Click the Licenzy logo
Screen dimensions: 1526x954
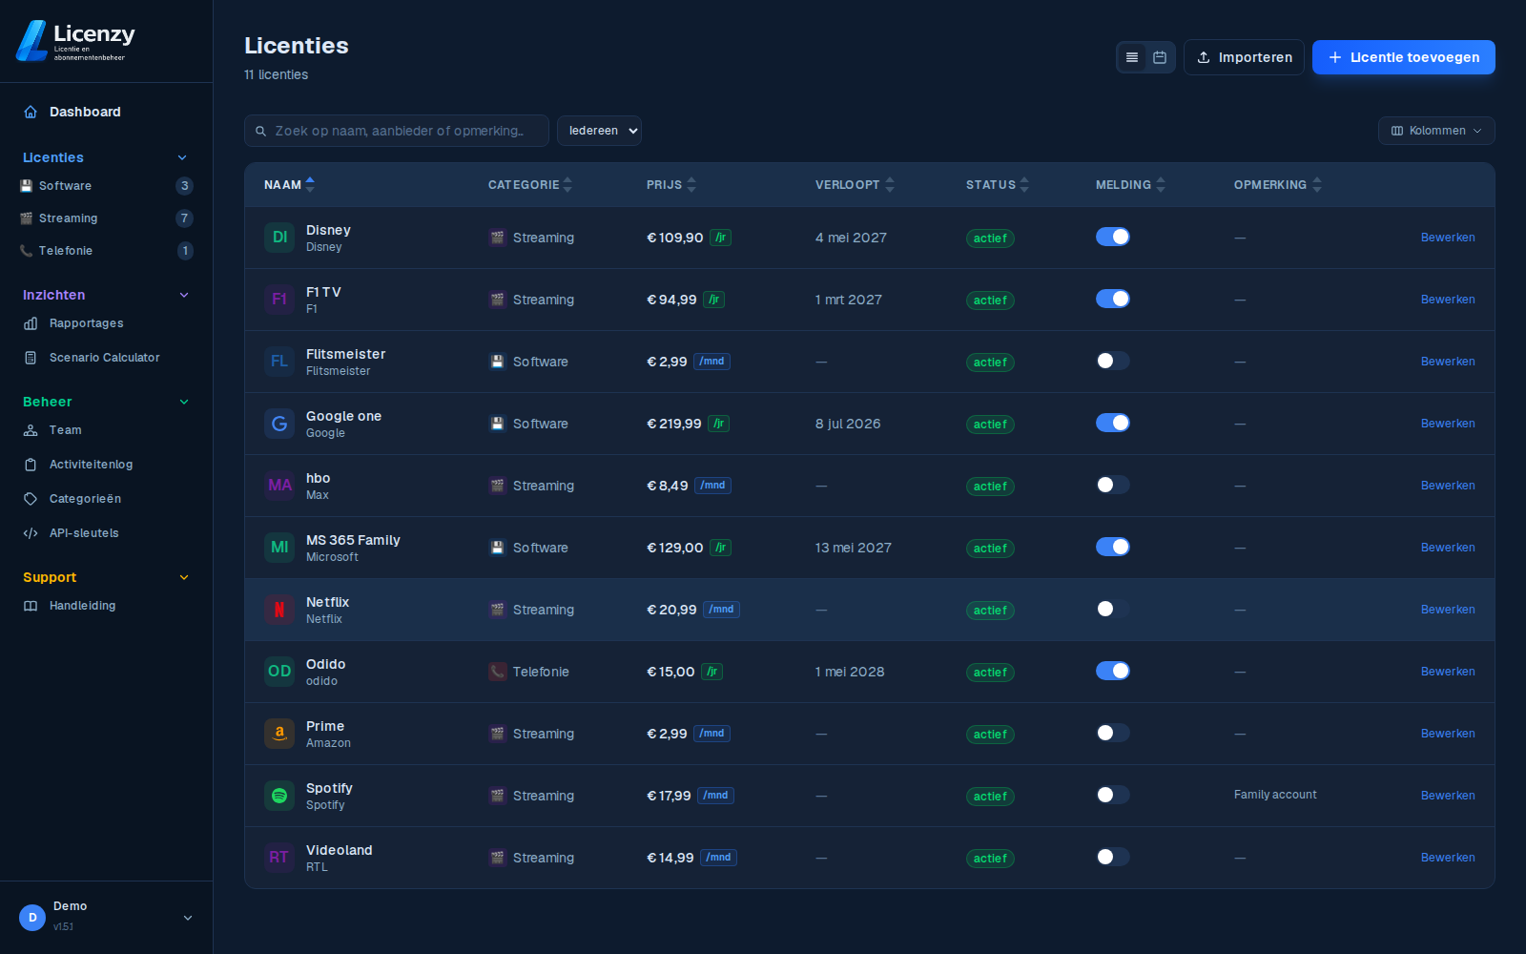tap(75, 41)
